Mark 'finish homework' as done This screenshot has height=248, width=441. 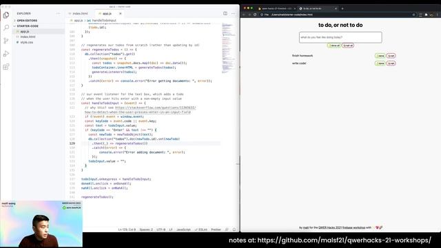click(x=380, y=56)
